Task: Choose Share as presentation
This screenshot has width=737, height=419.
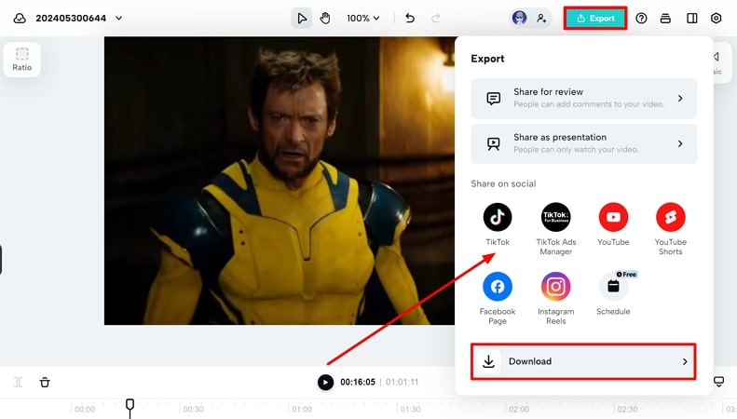Action: [583, 143]
